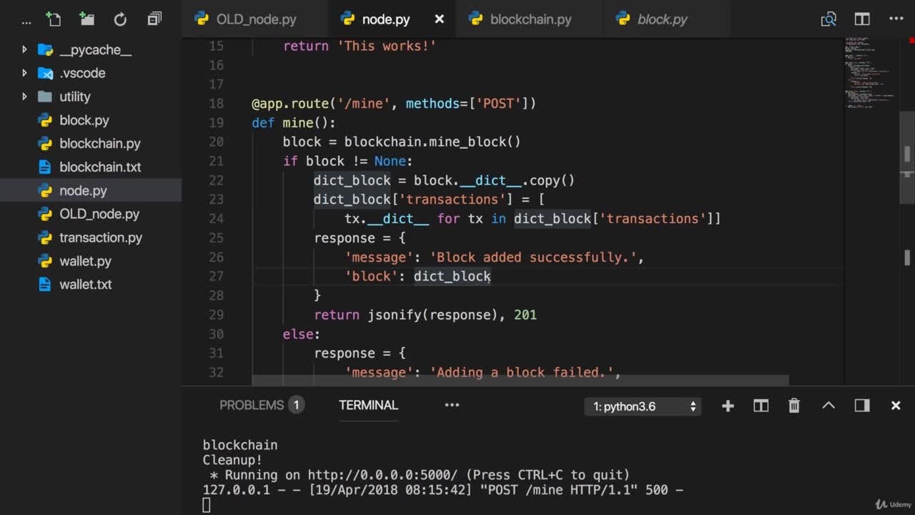The height and width of the screenshot is (515, 915).
Task: Click the .vscode folder icon
Action: [x=45, y=73]
